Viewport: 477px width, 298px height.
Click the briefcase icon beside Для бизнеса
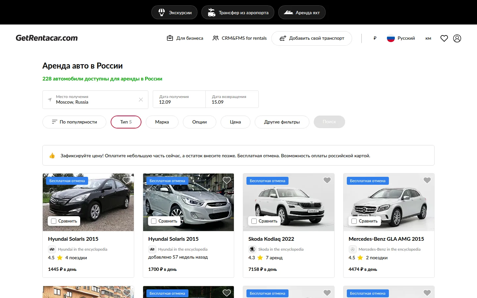click(x=170, y=38)
